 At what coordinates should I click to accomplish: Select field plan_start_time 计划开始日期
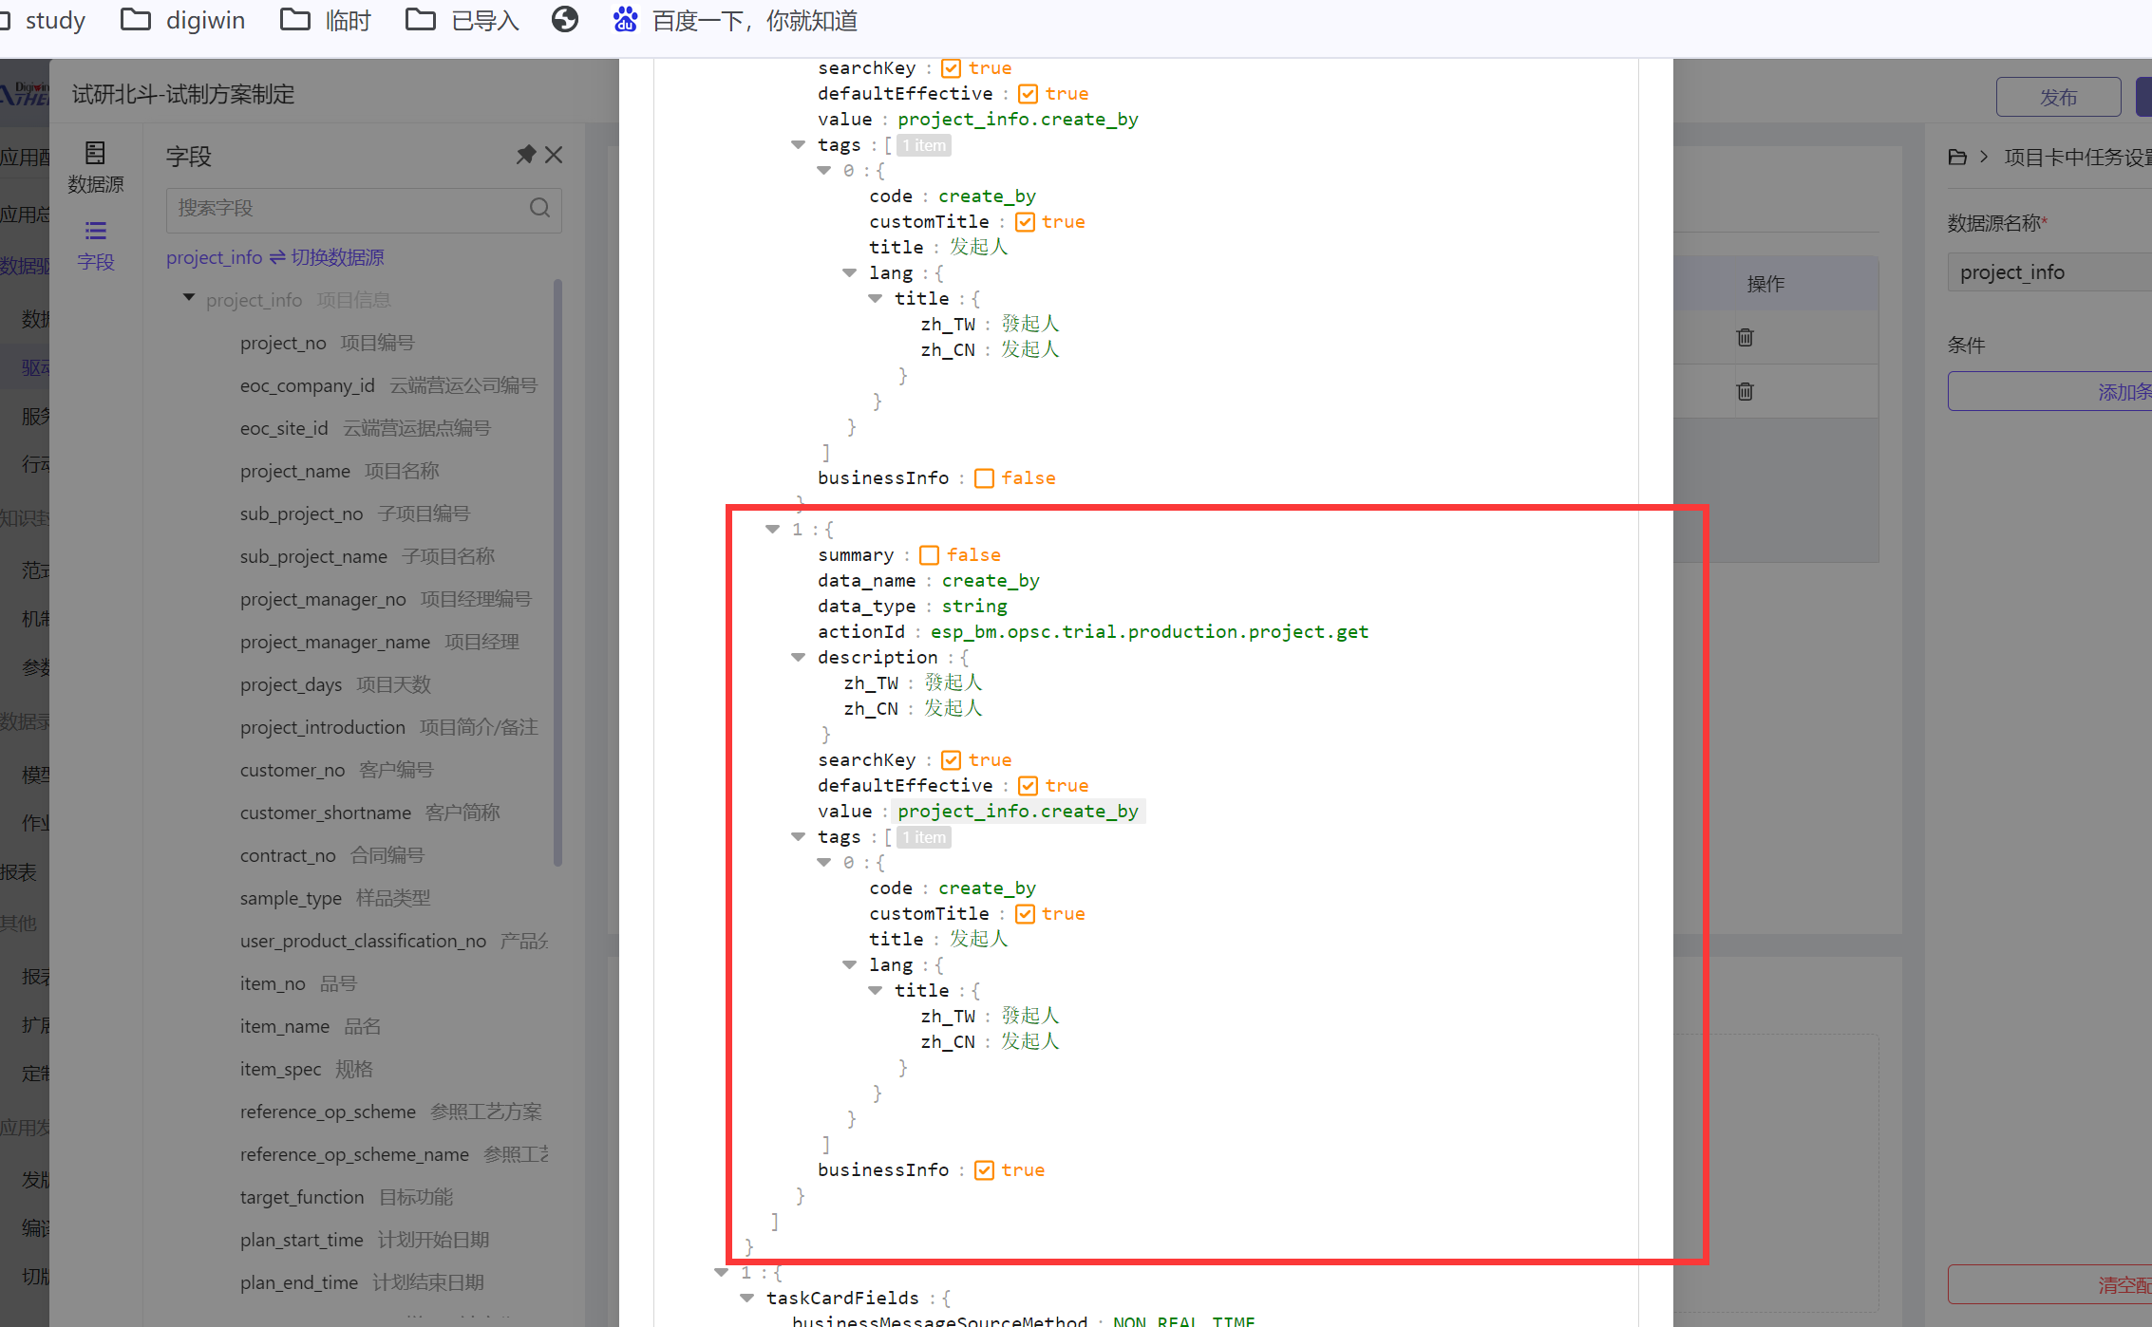click(364, 1240)
